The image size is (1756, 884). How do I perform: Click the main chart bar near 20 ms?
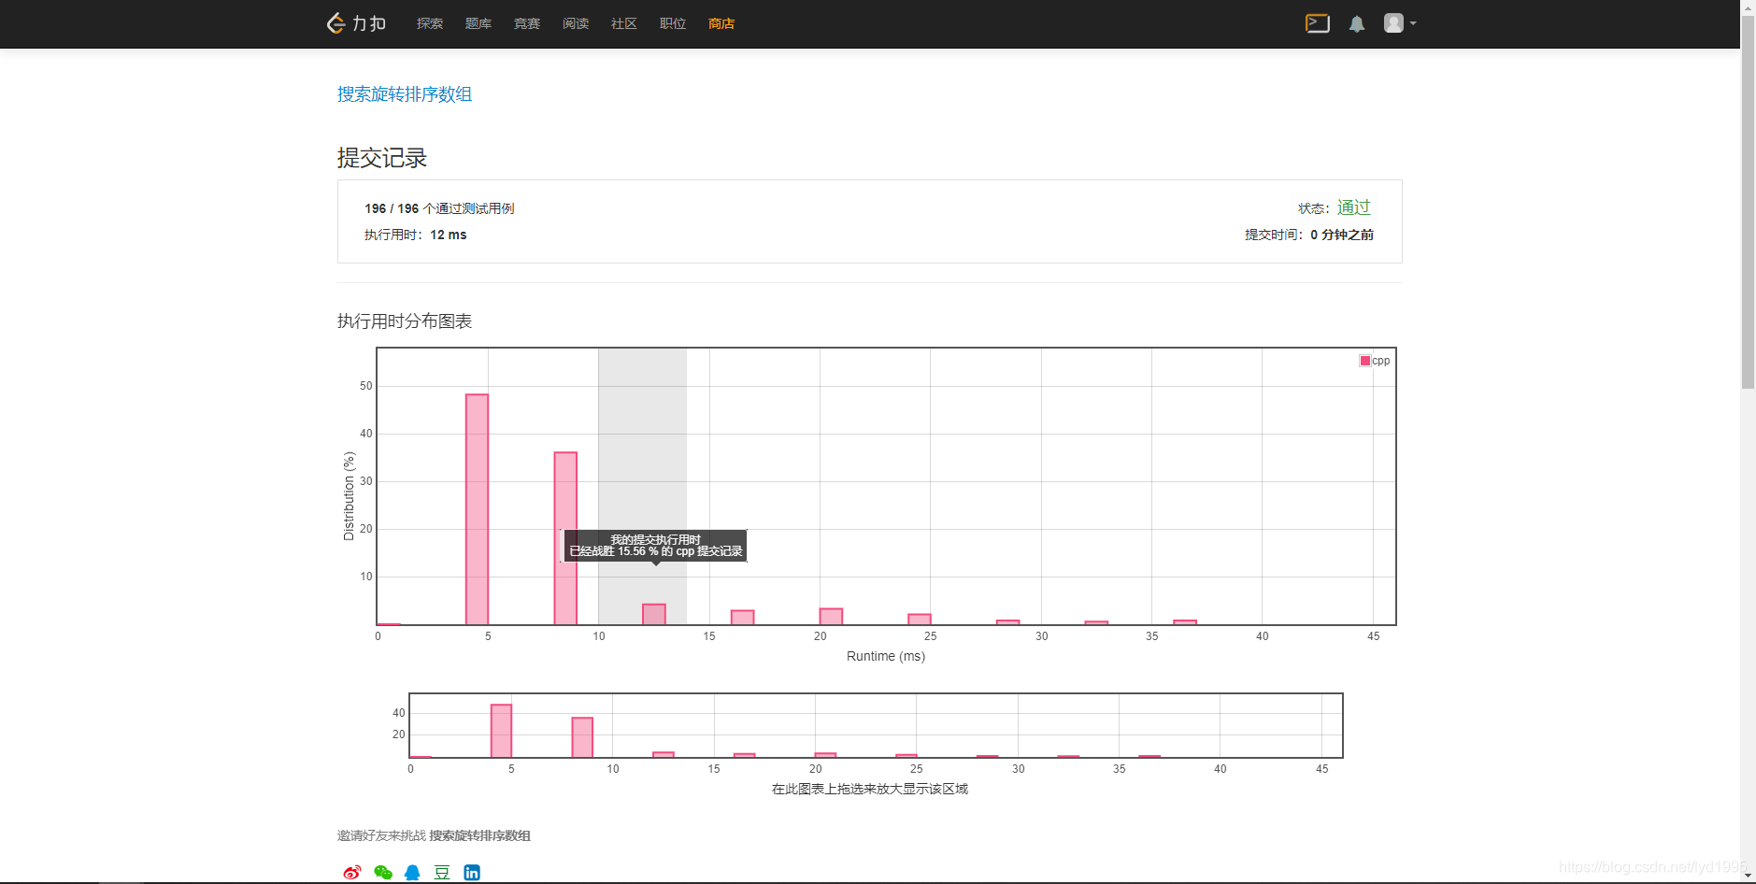coord(831,616)
